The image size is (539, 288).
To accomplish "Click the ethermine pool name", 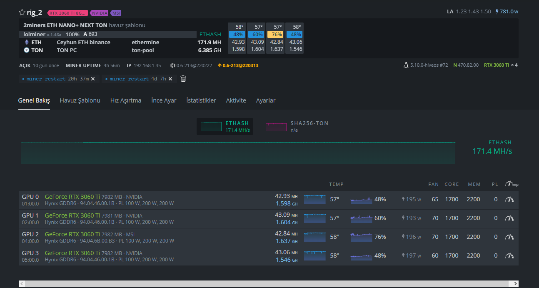I will (x=145, y=42).
